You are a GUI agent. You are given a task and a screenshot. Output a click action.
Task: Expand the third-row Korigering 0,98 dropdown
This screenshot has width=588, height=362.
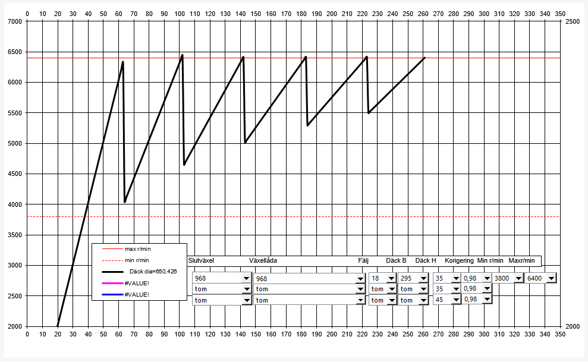tap(485, 300)
